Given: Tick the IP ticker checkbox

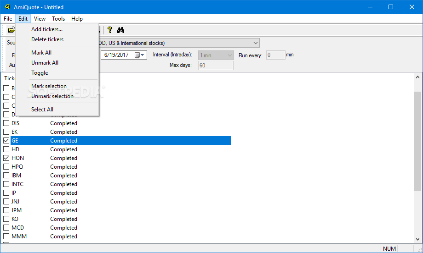Looking at the screenshot, I should [6, 193].
